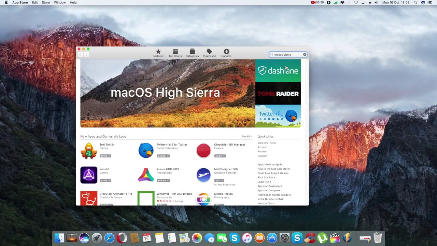Image resolution: width=437 pixels, height=246 pixels.
Task: Open the Final Cut Pro X link
Action: tap(266, 177)
